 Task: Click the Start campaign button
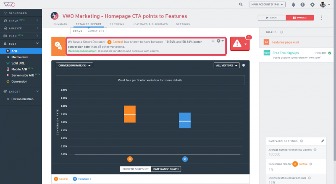click(x=272, y=18)
